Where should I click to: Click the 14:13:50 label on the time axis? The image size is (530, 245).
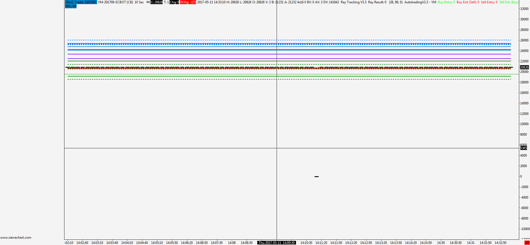tap(396, 243)
